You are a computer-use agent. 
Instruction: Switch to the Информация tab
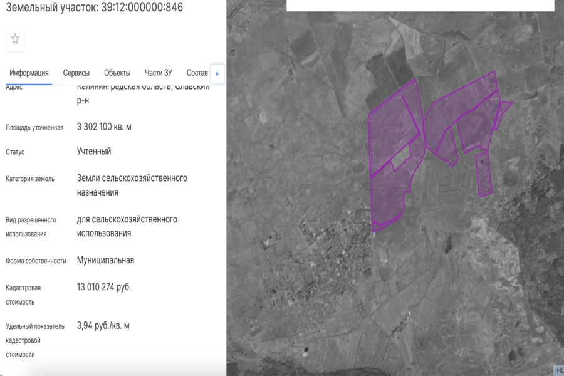[x=29, y=73]
